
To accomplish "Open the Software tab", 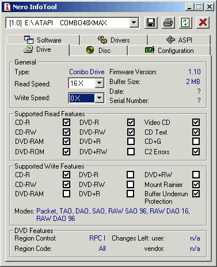I will pyautogui.click(x=43, y=40).
